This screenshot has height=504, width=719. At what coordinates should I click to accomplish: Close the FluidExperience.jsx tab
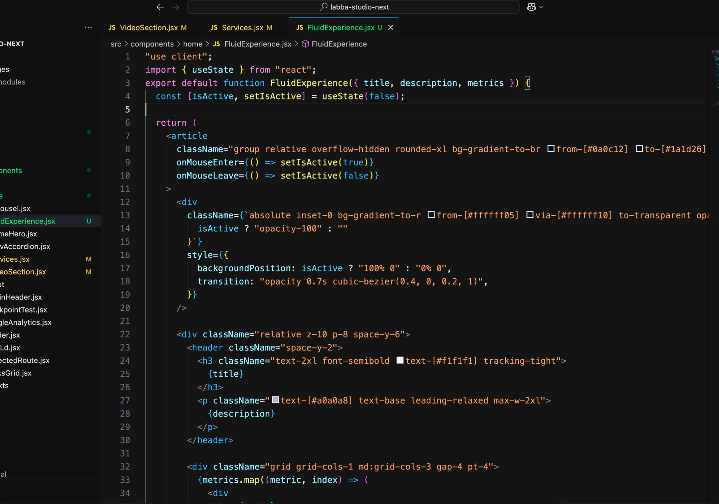point(390,28)
